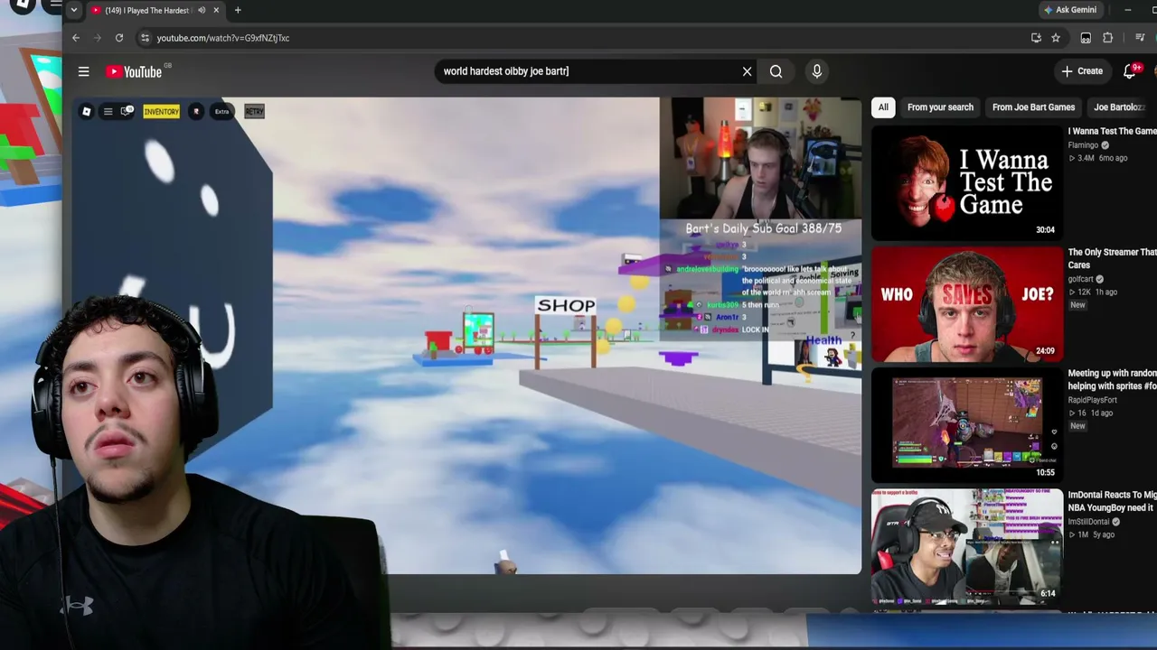Click the round R icon next to INVENTORY
Screen dimensions: 1157x650
196,112
